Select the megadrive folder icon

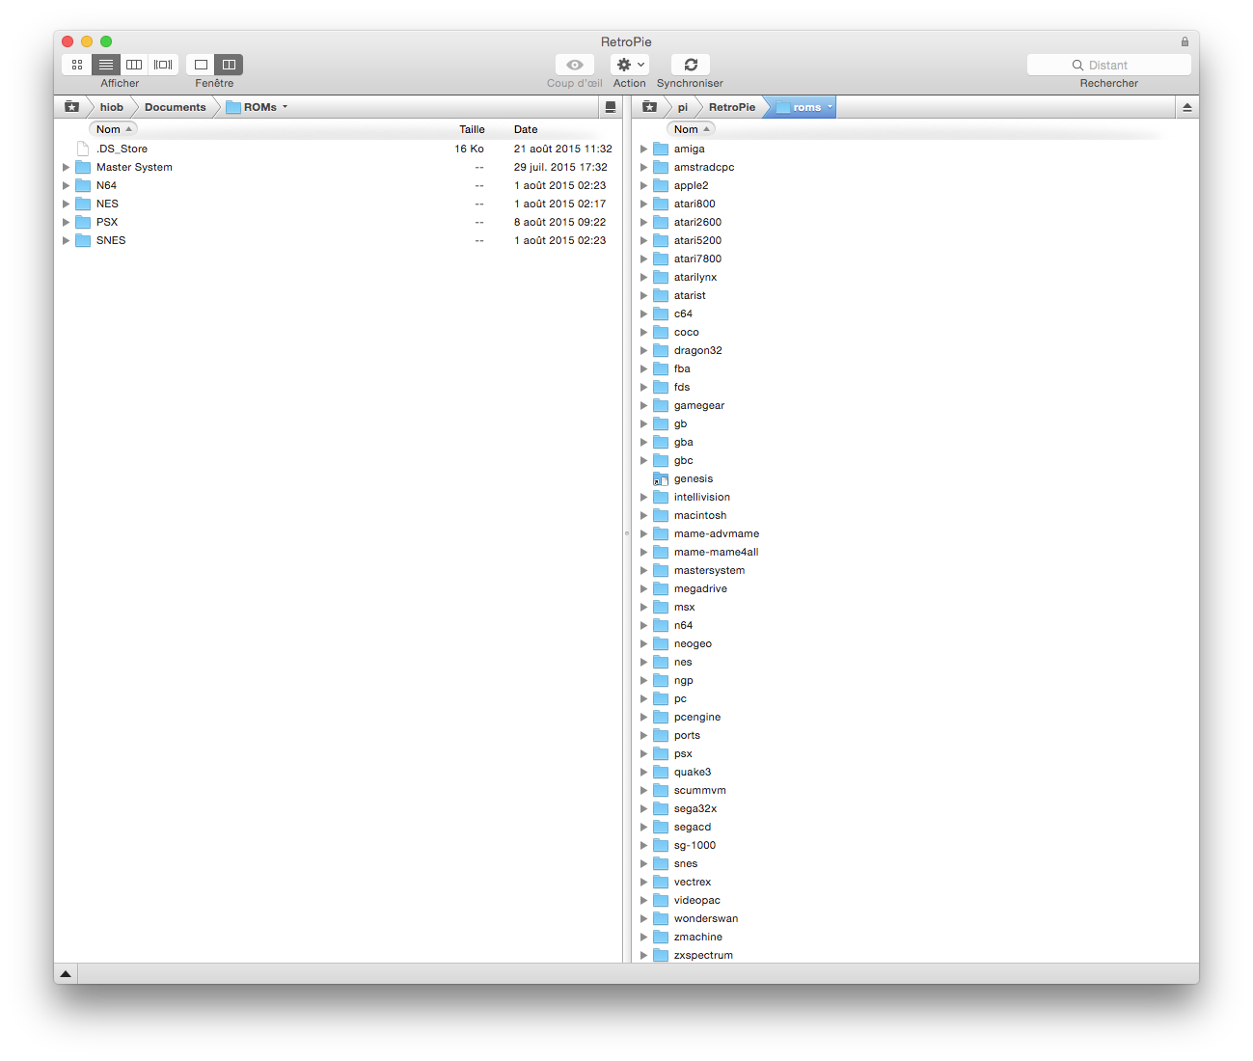pos(661,588)
